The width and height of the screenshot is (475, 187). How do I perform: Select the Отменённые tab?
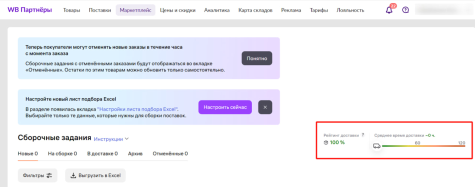click(170, 153)
